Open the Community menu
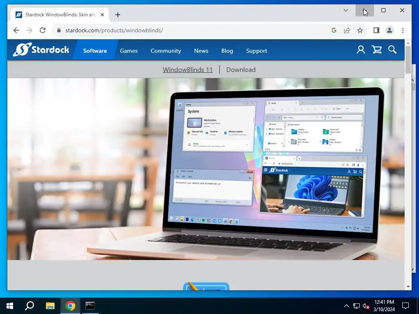 coord(166,51)
